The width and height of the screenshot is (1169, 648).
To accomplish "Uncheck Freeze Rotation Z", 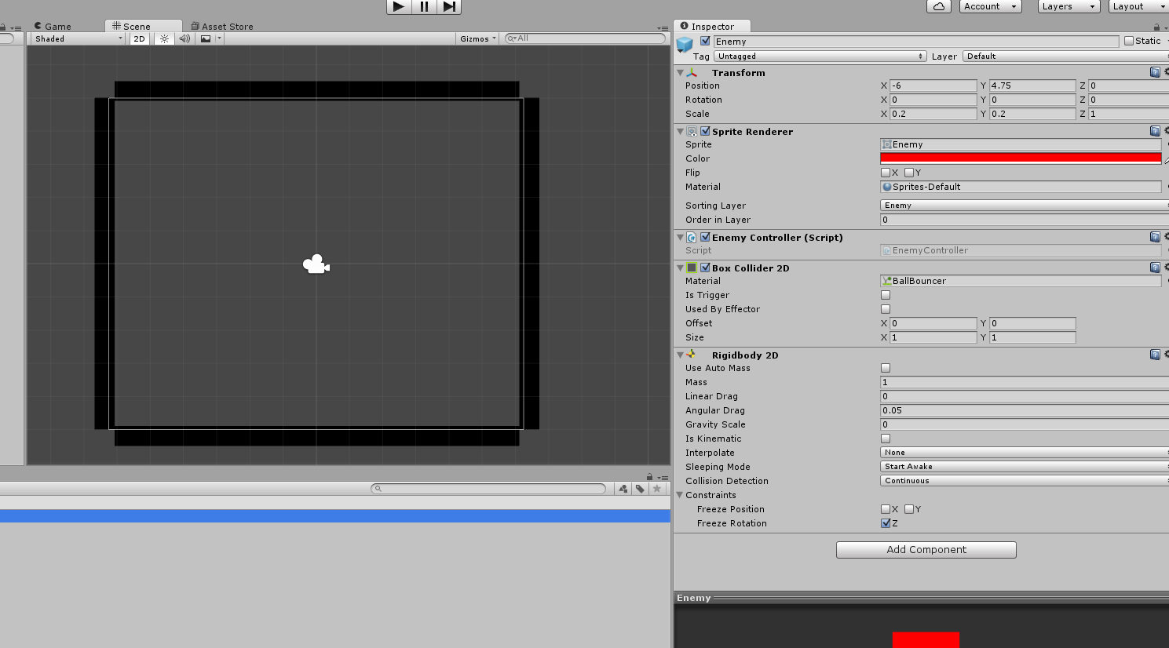I will coord(886,523).
